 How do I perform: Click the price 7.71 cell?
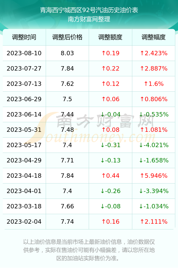click(x=67, y=160)
